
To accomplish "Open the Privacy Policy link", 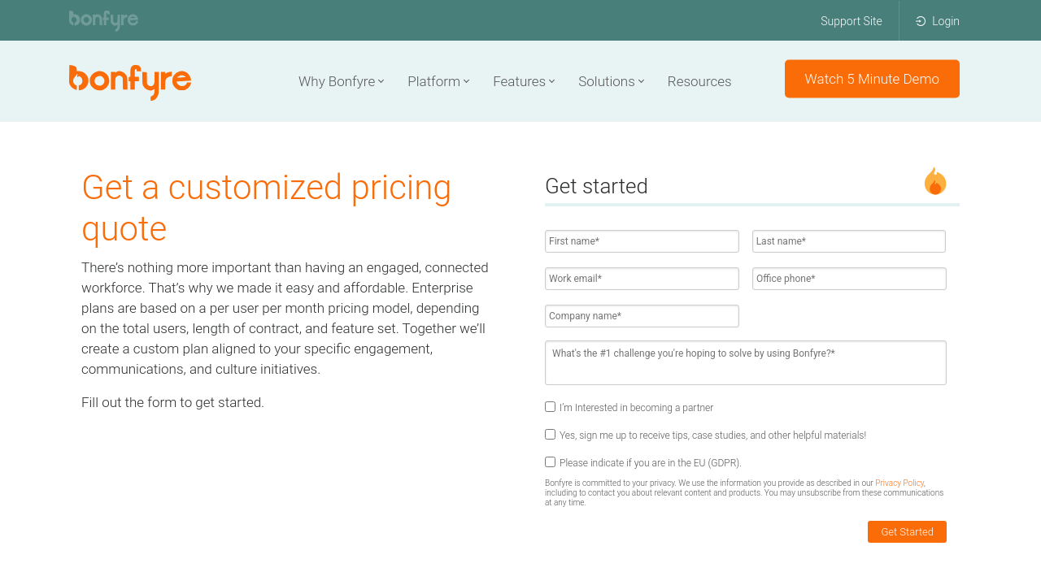I will (x=899, y=483).
